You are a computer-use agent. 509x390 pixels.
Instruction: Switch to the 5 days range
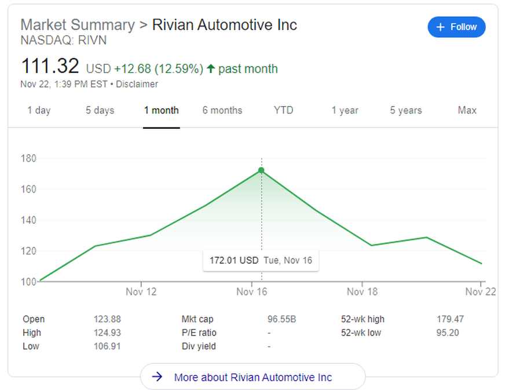(x=100, y=110)
